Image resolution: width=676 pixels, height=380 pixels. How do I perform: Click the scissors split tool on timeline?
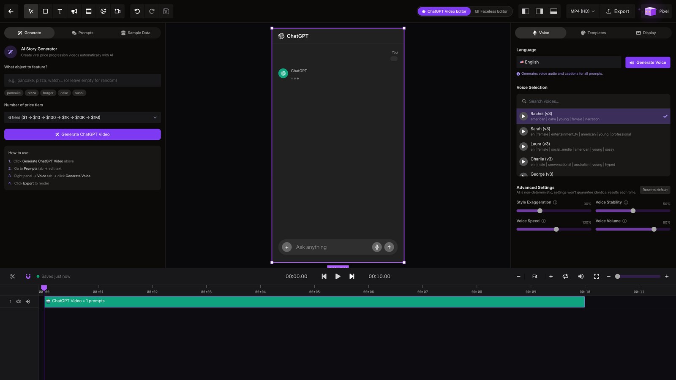point(13,277)
